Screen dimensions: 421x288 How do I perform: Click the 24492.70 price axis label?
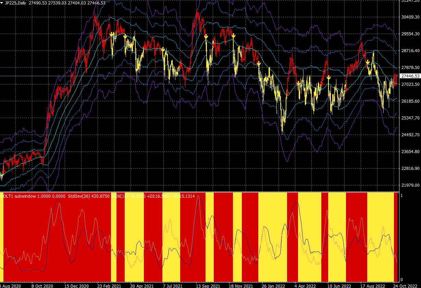coord(410,135)
